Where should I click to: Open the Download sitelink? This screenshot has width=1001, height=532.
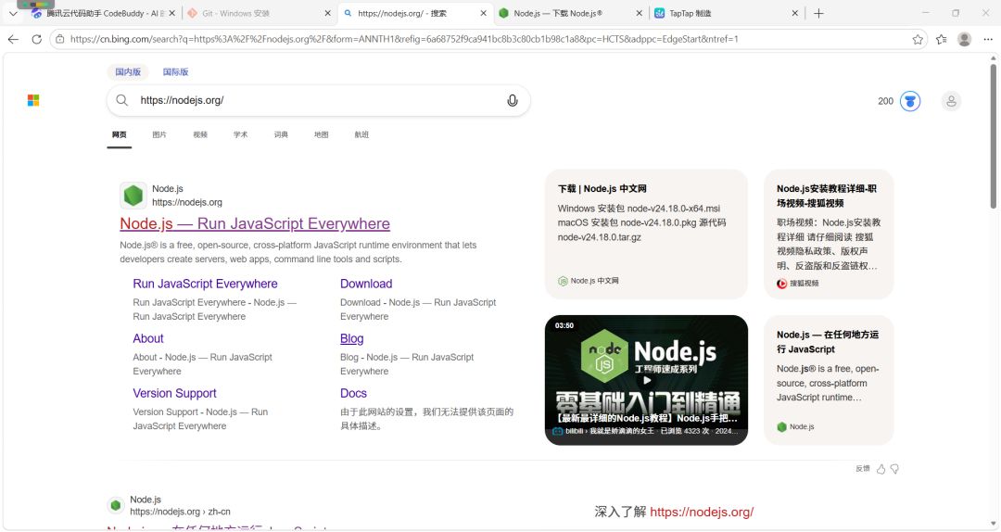pos(366,284)
